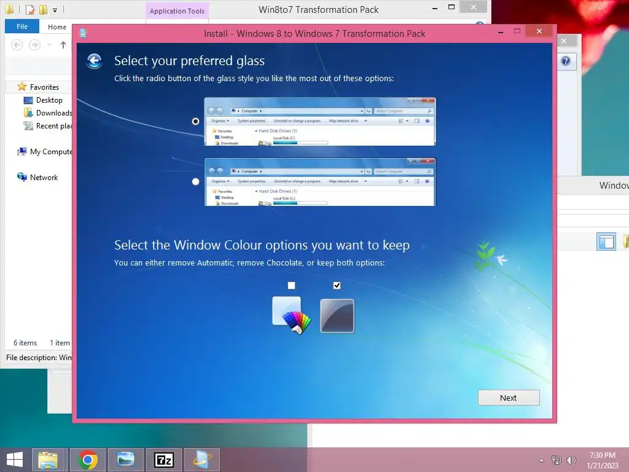
Task: Click the Recent places icon in sidebar
Action: [28, 125]
